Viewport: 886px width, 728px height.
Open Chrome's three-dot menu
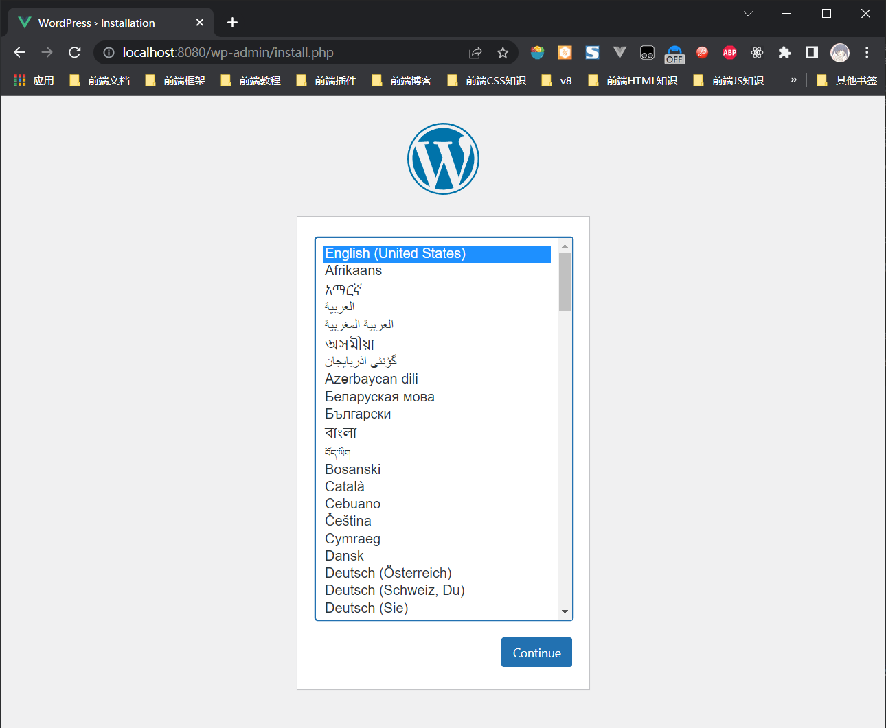tap(867, 53)
